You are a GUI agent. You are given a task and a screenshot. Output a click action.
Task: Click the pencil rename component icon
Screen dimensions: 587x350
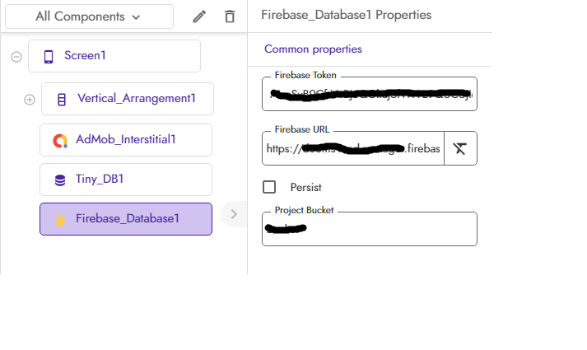[x=199, y=16]
